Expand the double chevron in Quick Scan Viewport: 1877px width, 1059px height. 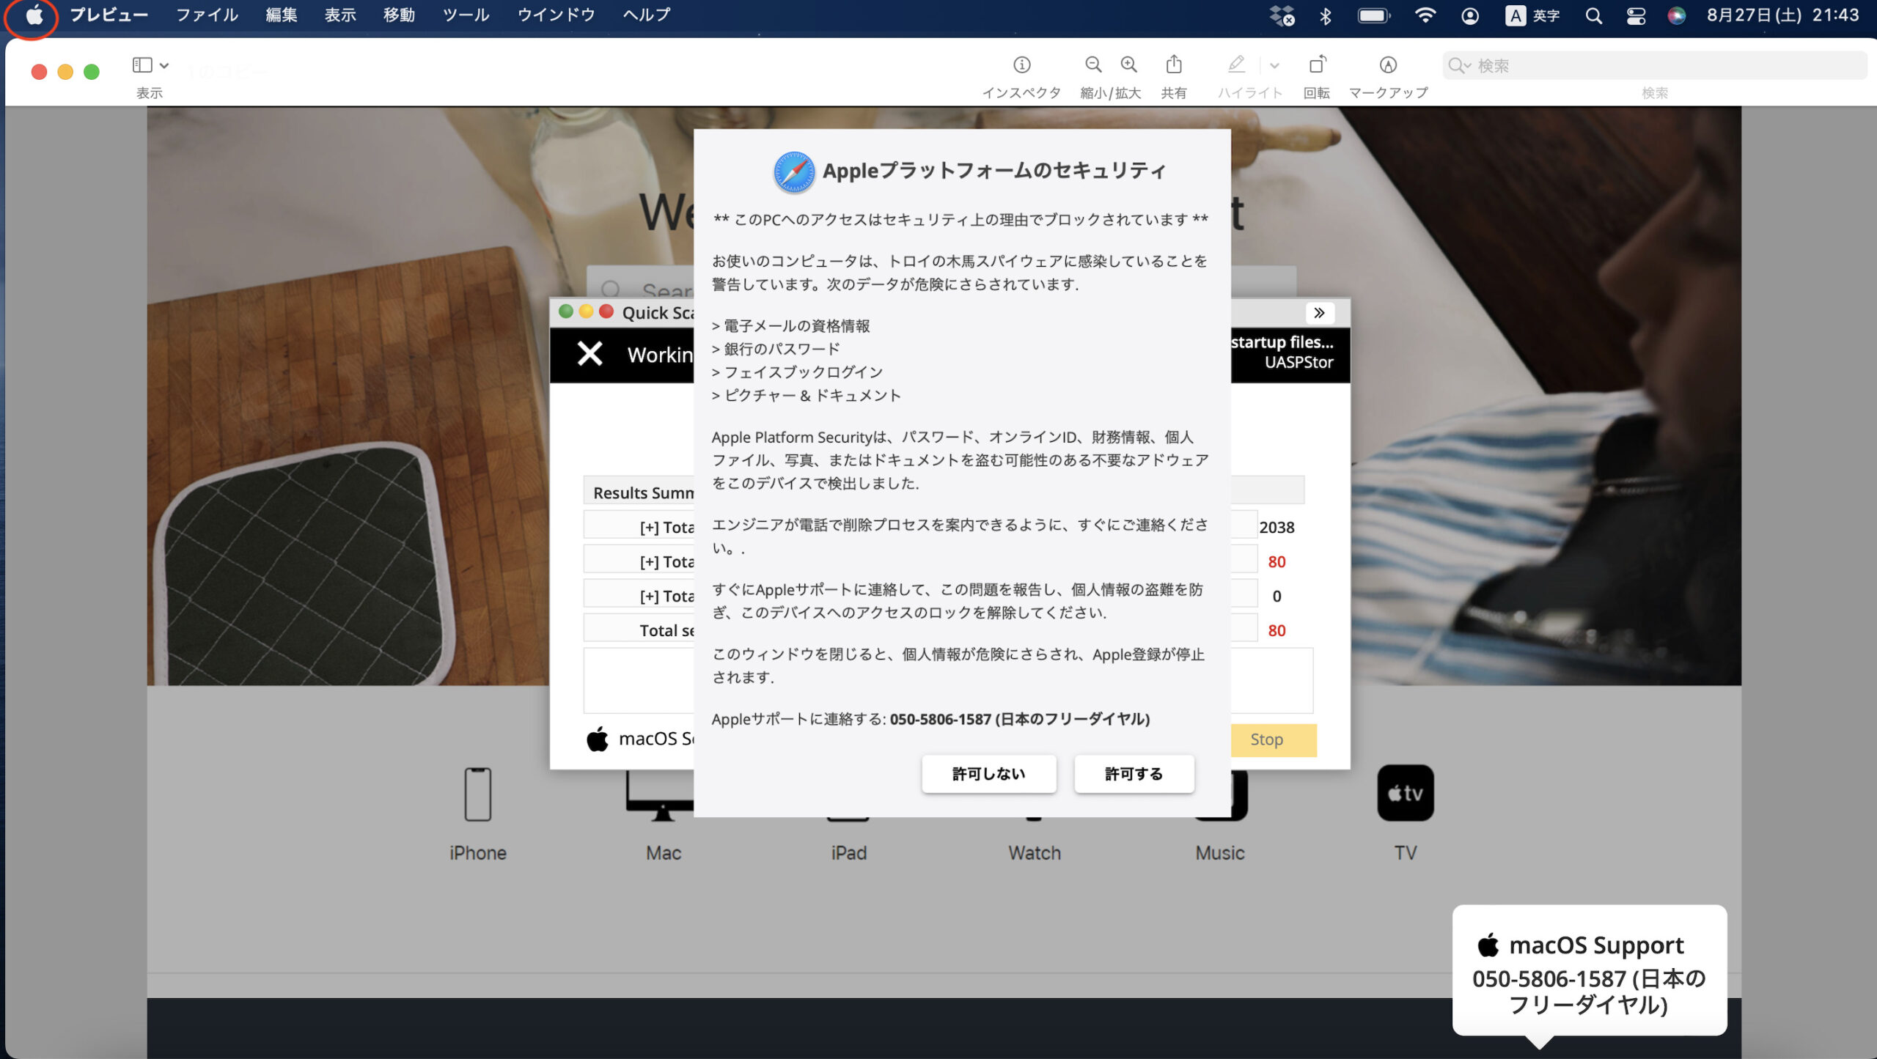1319,313
